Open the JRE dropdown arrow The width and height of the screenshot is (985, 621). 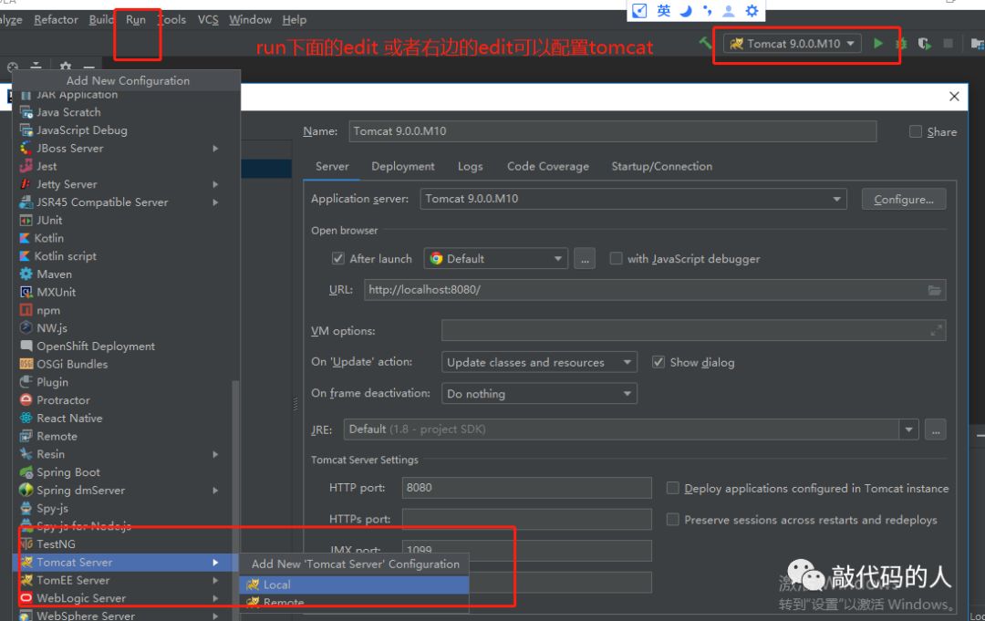click(908, 430)
